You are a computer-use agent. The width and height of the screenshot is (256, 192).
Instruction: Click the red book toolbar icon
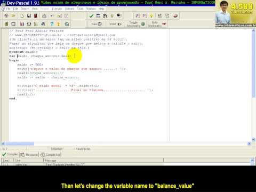36,15
